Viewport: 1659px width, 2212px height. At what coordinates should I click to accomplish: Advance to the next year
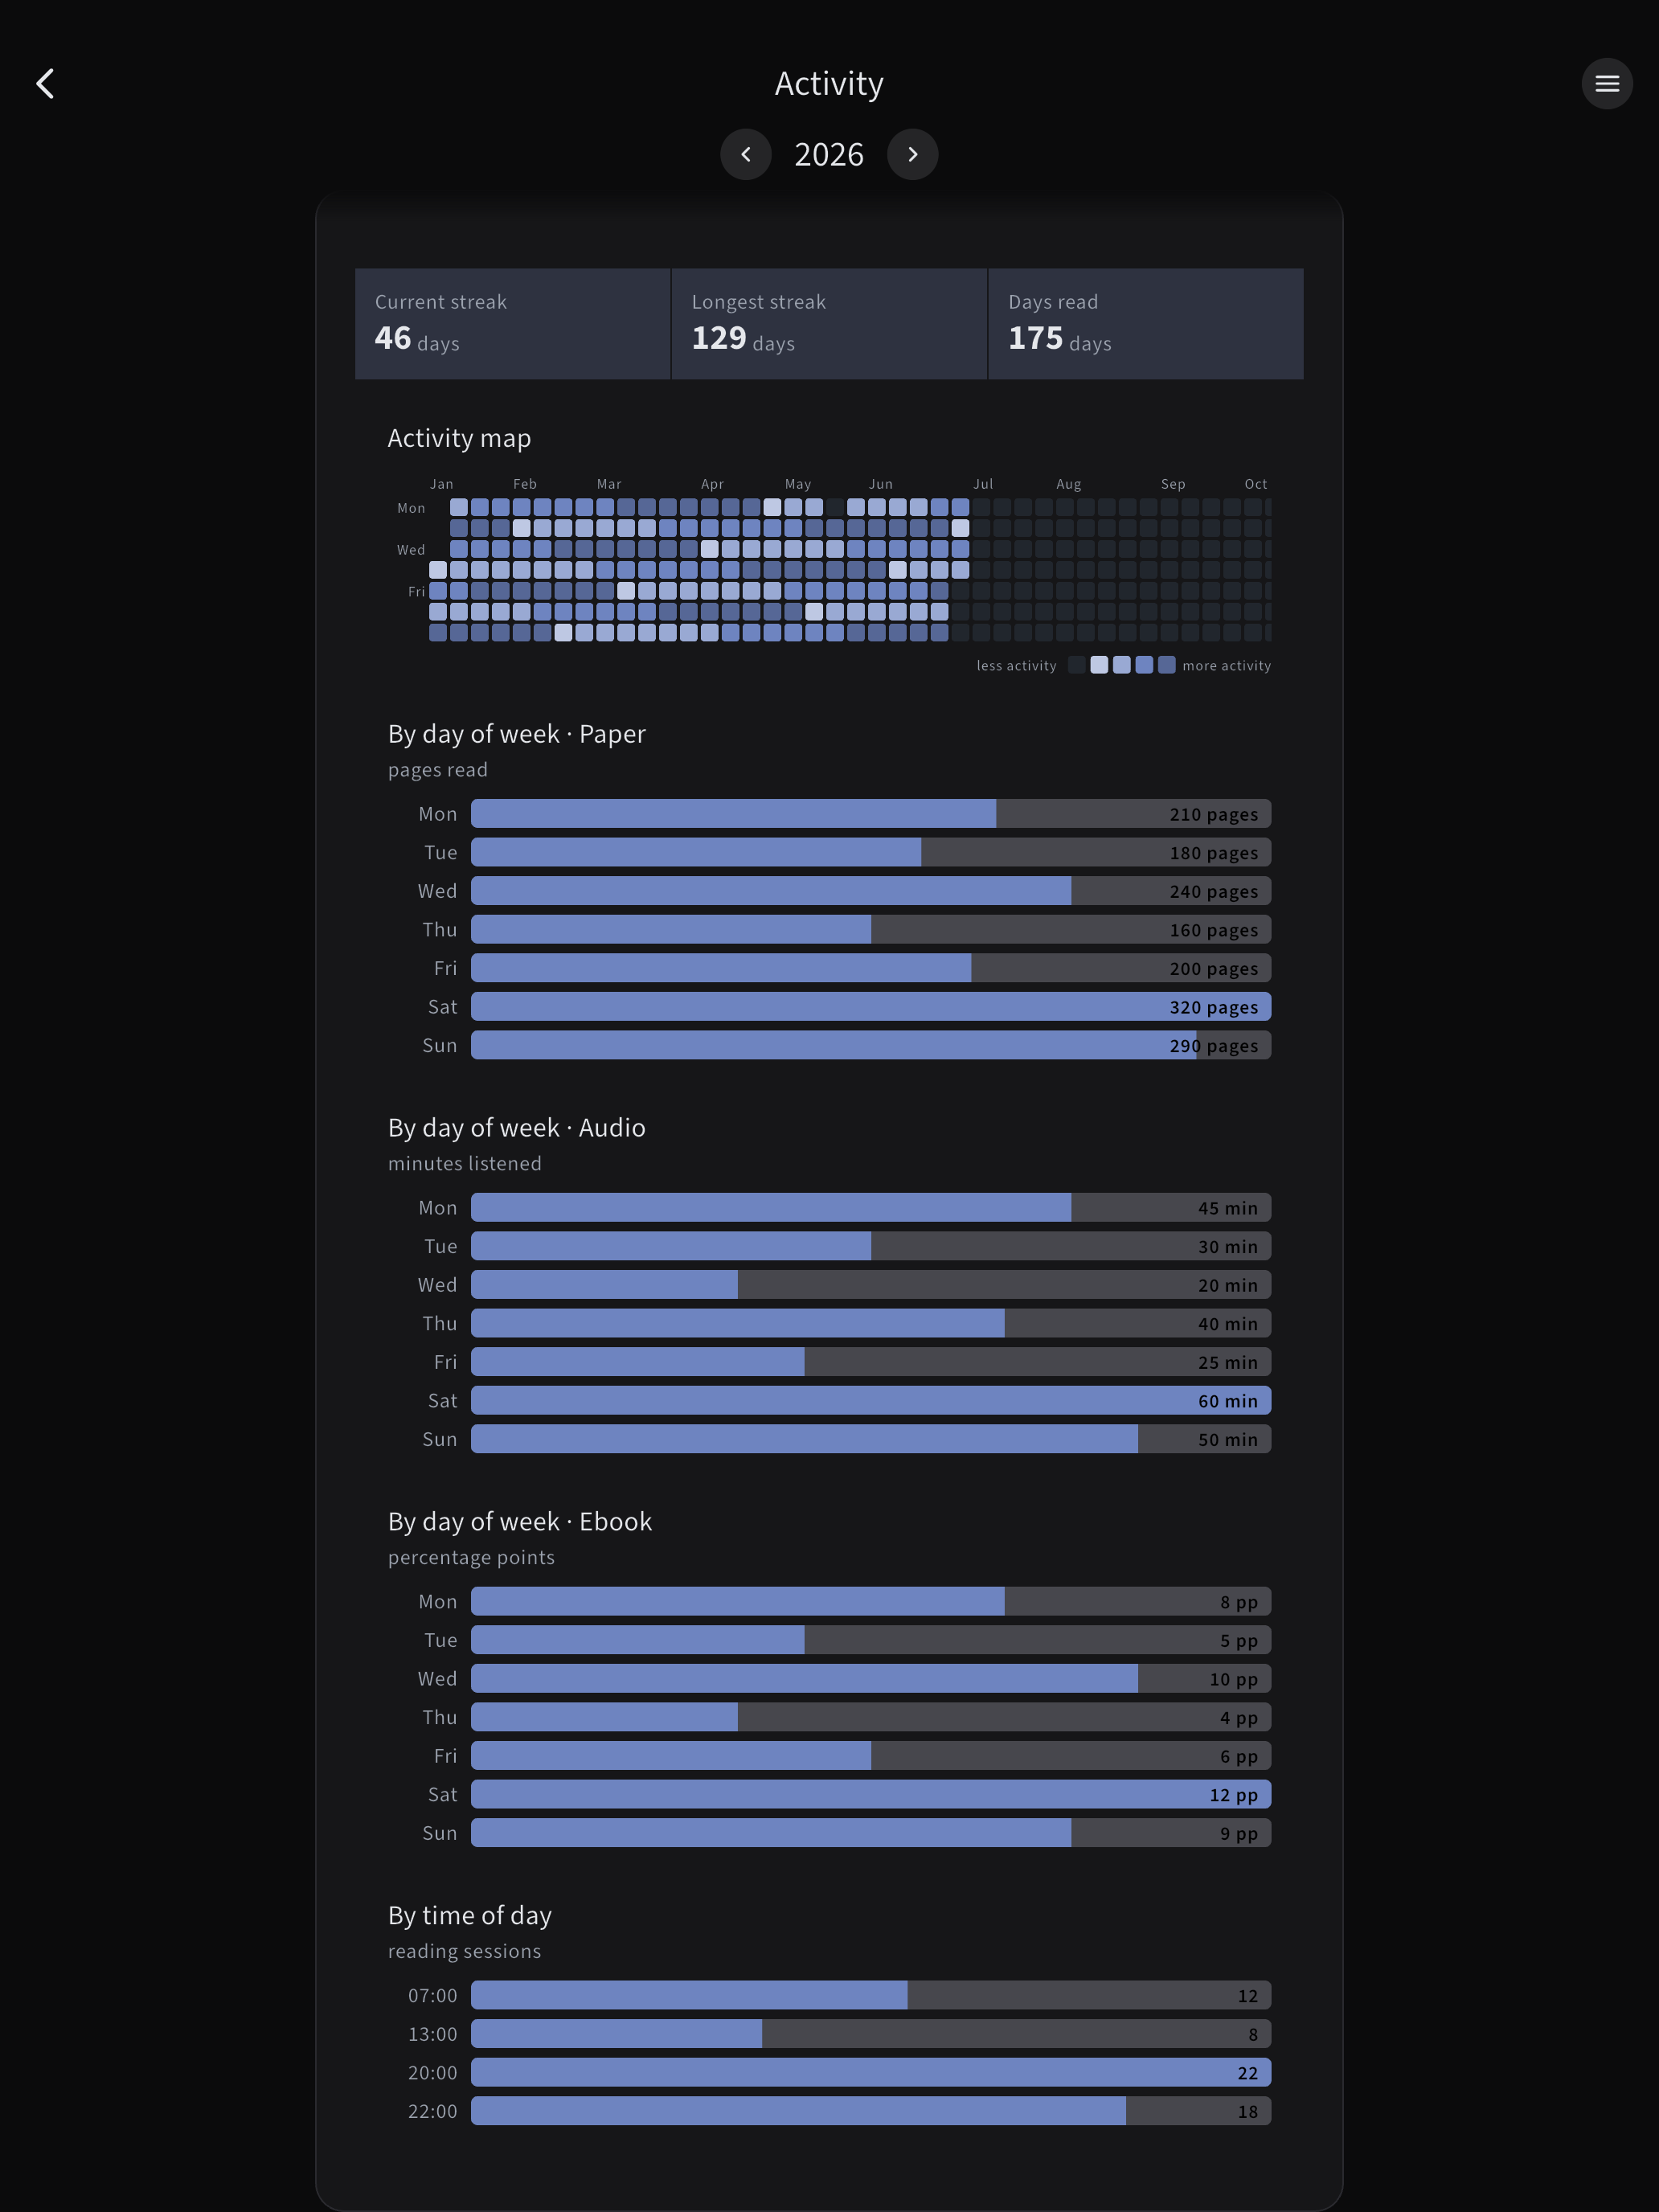(912, 154)
